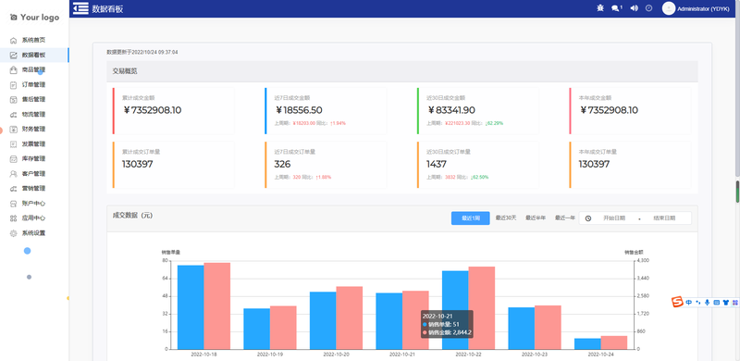Image resolution: width=740 pixels, height=361 pixels.
Task: Click the blue sales bar for 2022-10-20
Action: (x=323, y=320)
